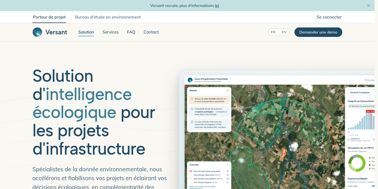Screen dimensions: 378x189
Task: Click the warning triangle icon for zone humide alert
Action: click(192, 99)
